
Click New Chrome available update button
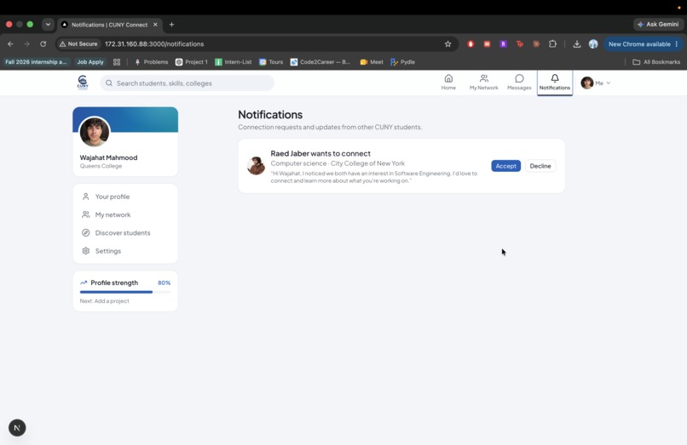pos(644,44)
